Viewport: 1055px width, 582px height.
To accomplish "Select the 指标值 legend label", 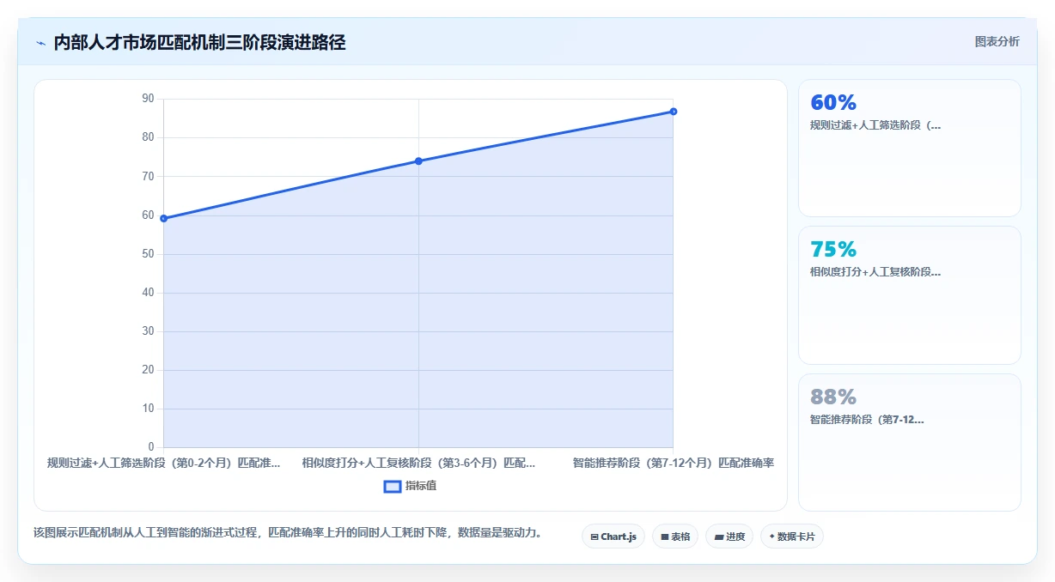I will [421, 486].
